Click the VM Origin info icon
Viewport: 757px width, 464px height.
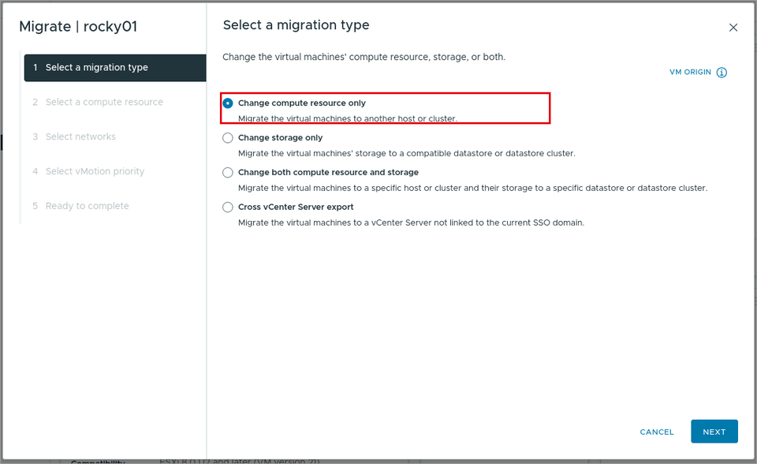pyautogui.click(x=722, y=73)
